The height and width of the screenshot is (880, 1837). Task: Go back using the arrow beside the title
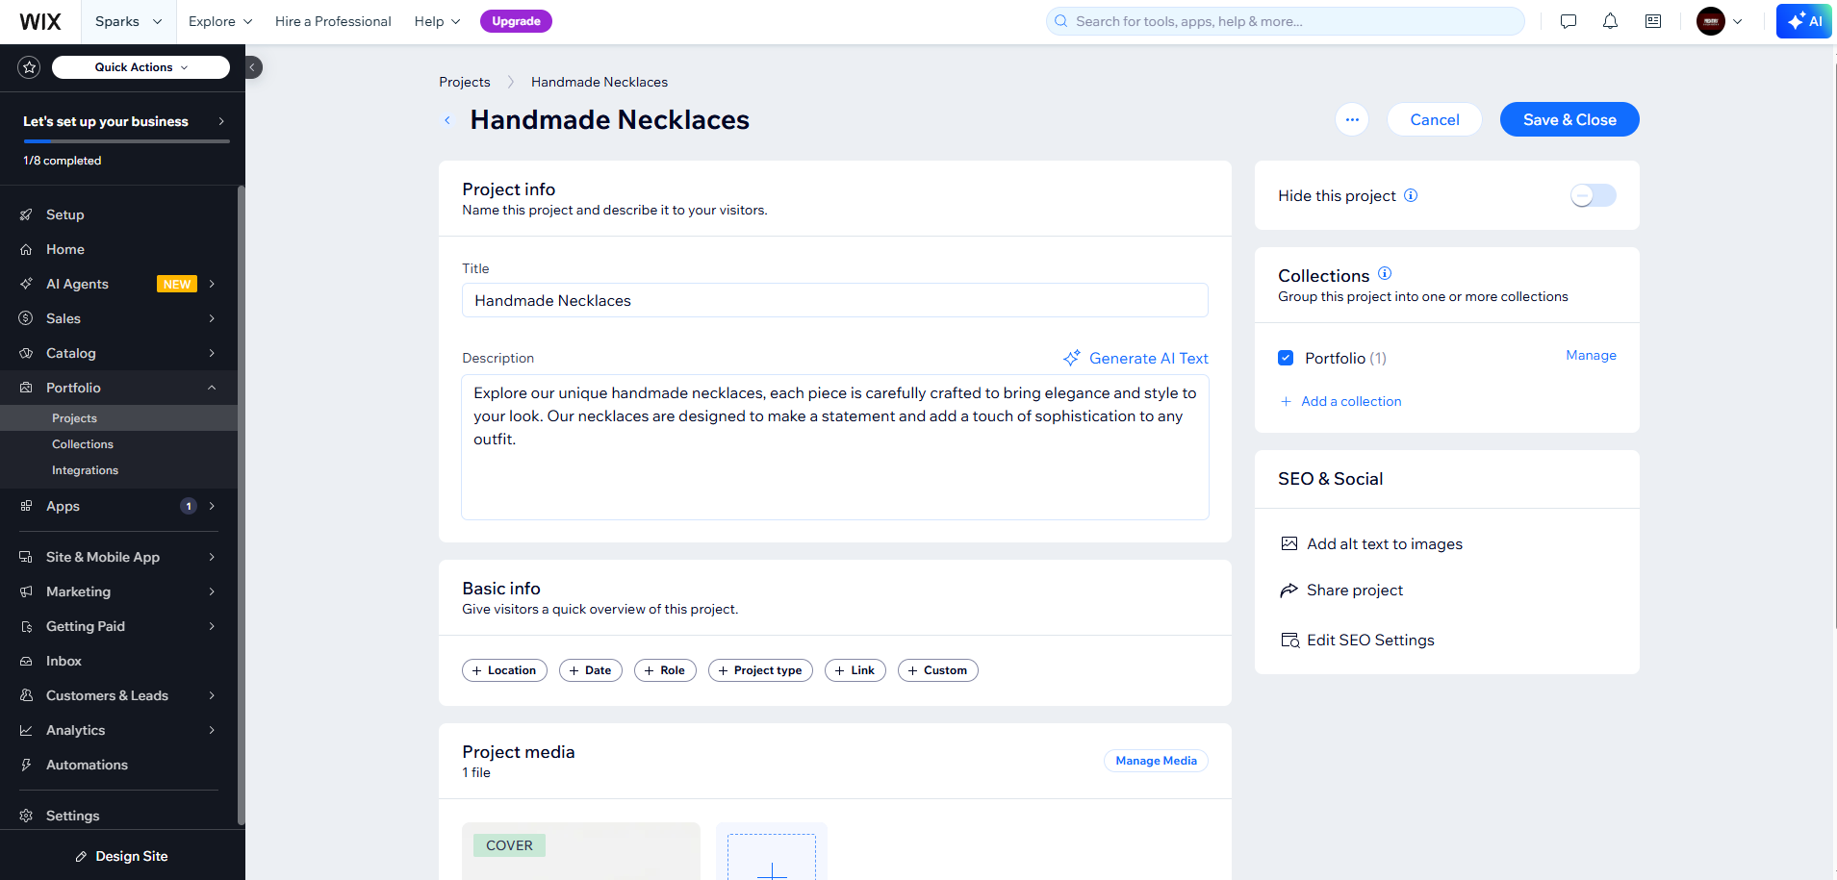point(447,120)
